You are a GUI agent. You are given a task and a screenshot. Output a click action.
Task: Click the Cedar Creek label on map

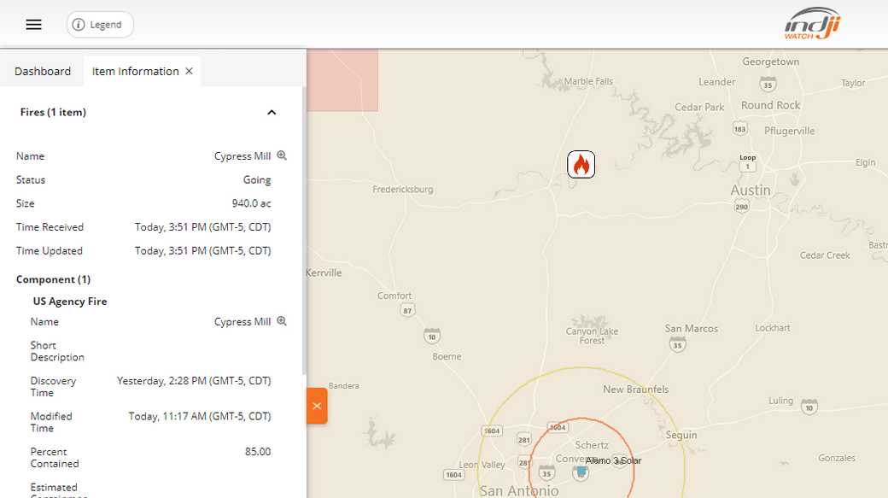click(825, 255)
